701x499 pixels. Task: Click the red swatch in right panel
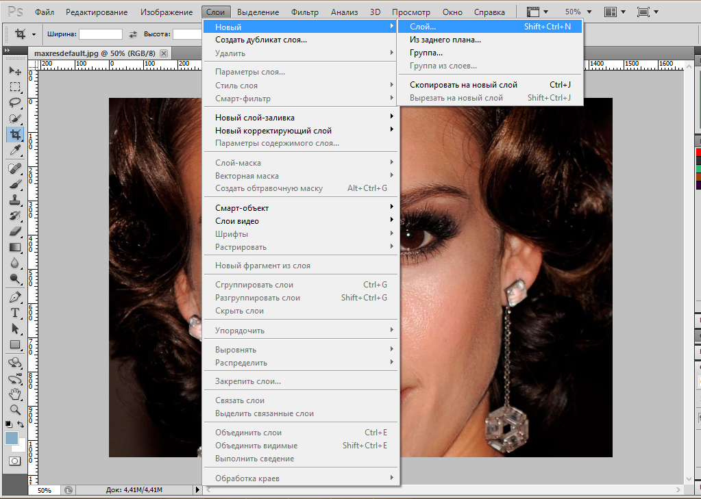click(x=698, y=153)
